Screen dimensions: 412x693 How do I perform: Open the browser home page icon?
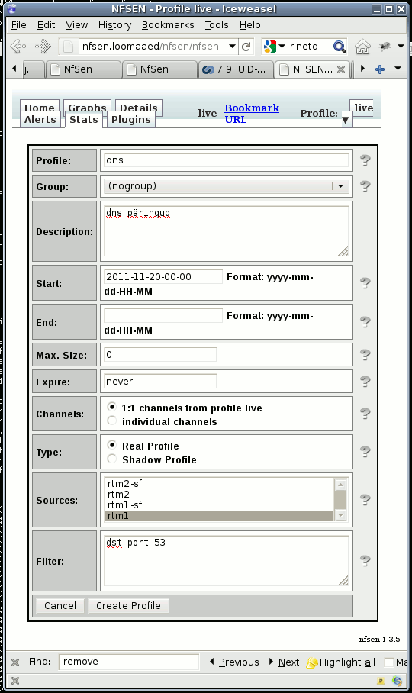coord(362,46)
